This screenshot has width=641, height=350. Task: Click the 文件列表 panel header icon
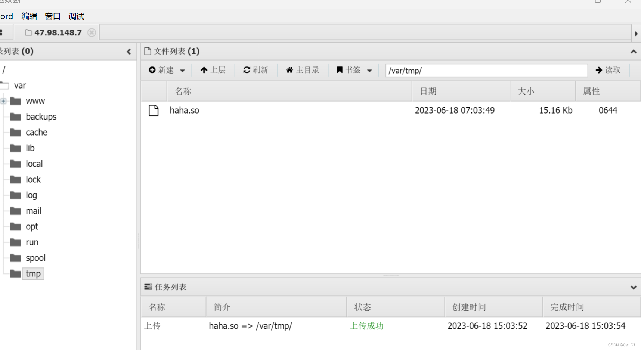point(147,51)
